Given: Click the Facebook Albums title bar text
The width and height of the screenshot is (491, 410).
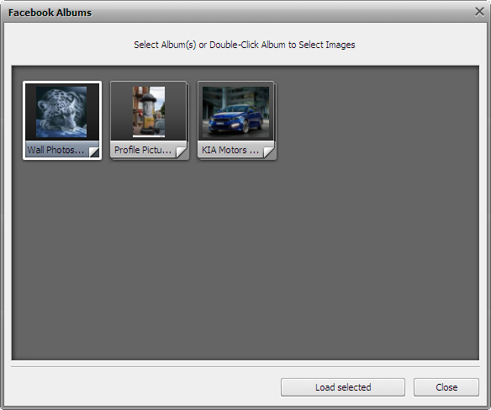Looking at the screenshot, I should (50, 13).
